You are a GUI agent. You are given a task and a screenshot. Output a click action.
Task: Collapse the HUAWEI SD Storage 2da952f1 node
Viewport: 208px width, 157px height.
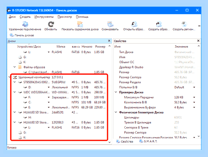[14, 112]
